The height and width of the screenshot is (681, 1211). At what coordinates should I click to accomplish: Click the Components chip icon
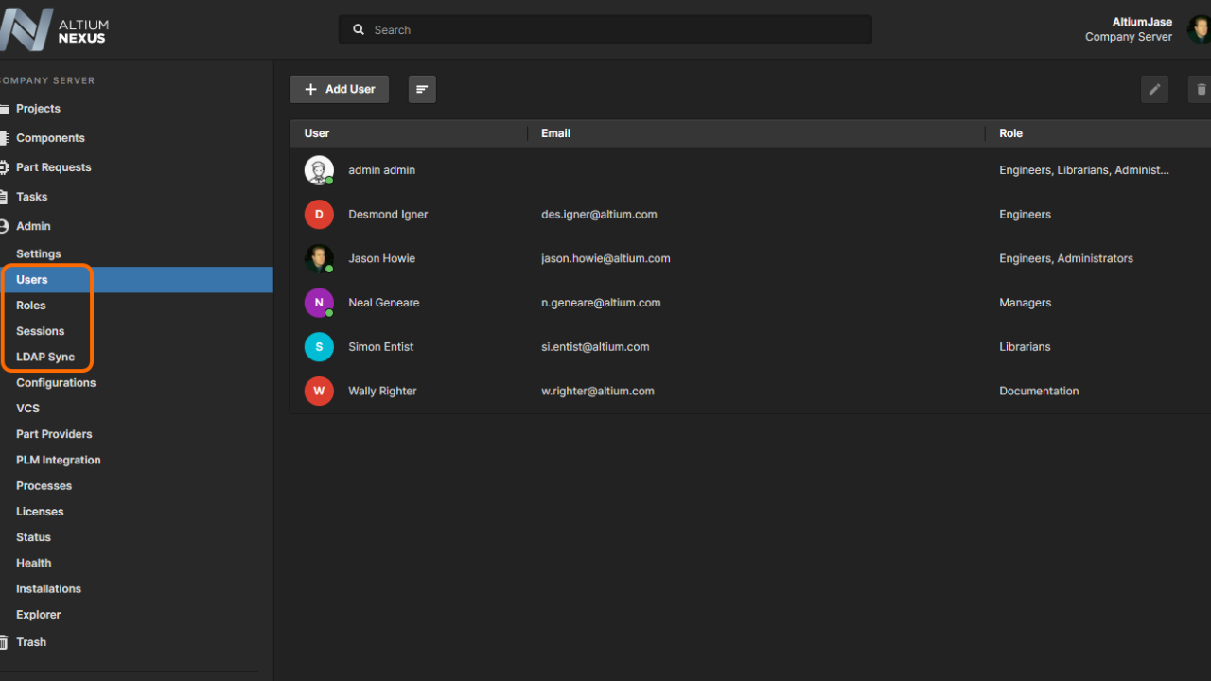[5, 138]
